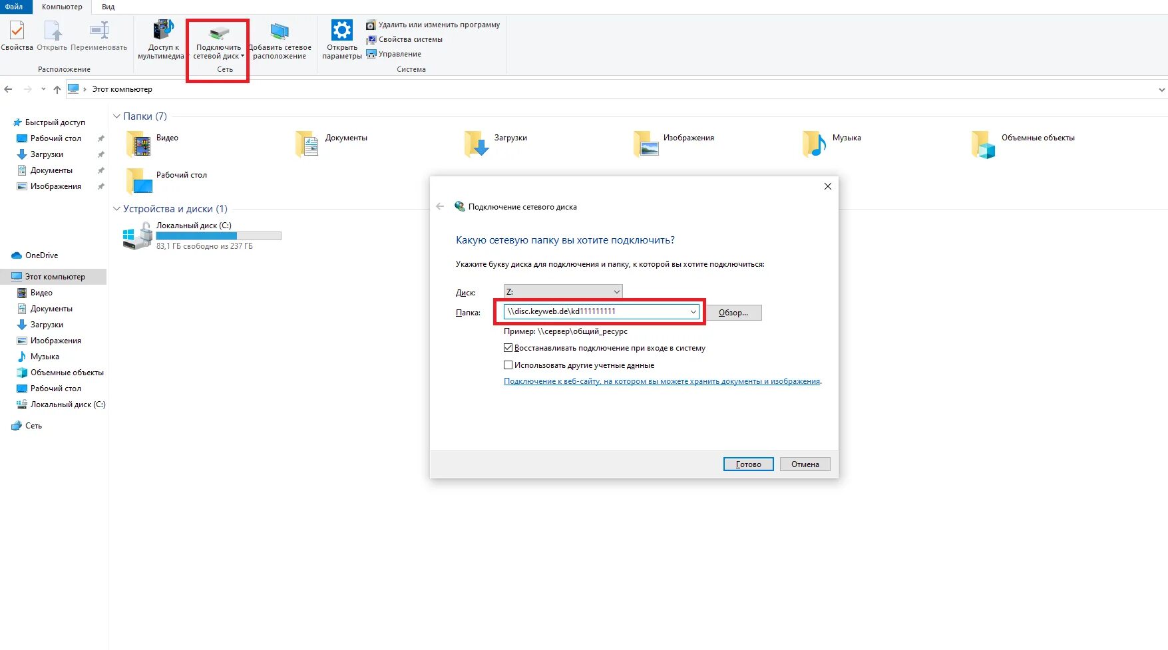This screenshot has width=1168, height=650.
Task: Open the Рабочий стол folder icon
Action: [138, 181]
